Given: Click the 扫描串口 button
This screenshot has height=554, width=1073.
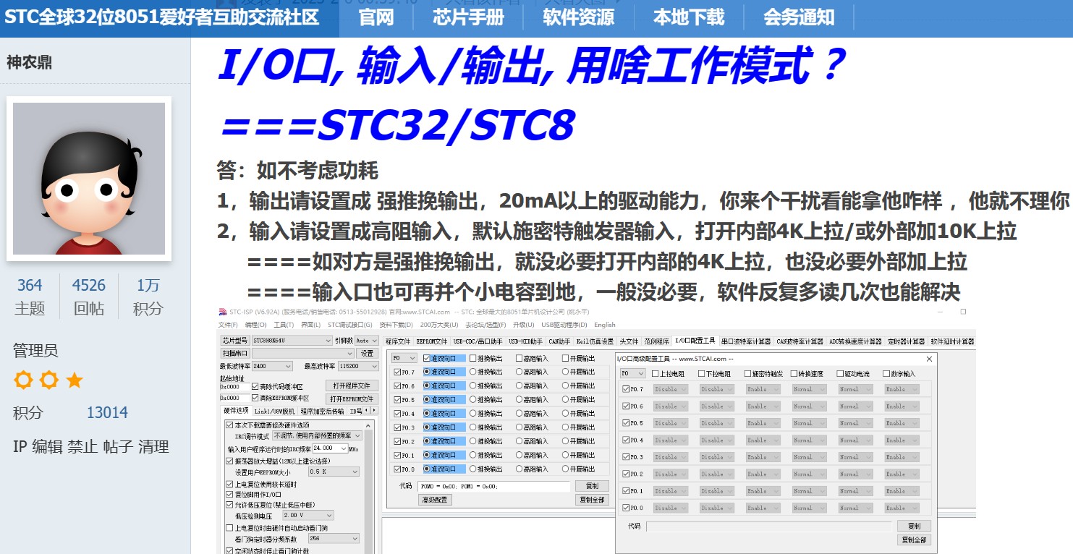Looking at the screenshot, I should tap(235, 353).
